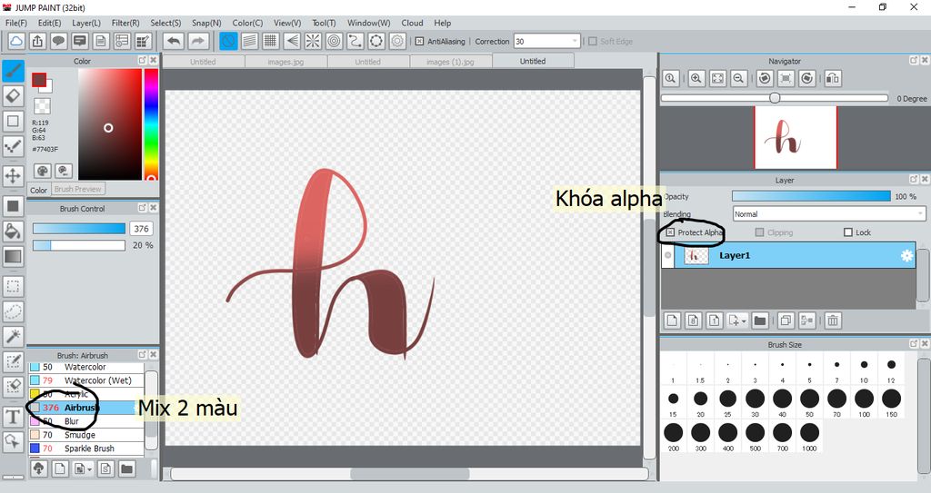Click the cloud icon in toolbar
This screenshot has width=931, height=493.
[16, 41]
